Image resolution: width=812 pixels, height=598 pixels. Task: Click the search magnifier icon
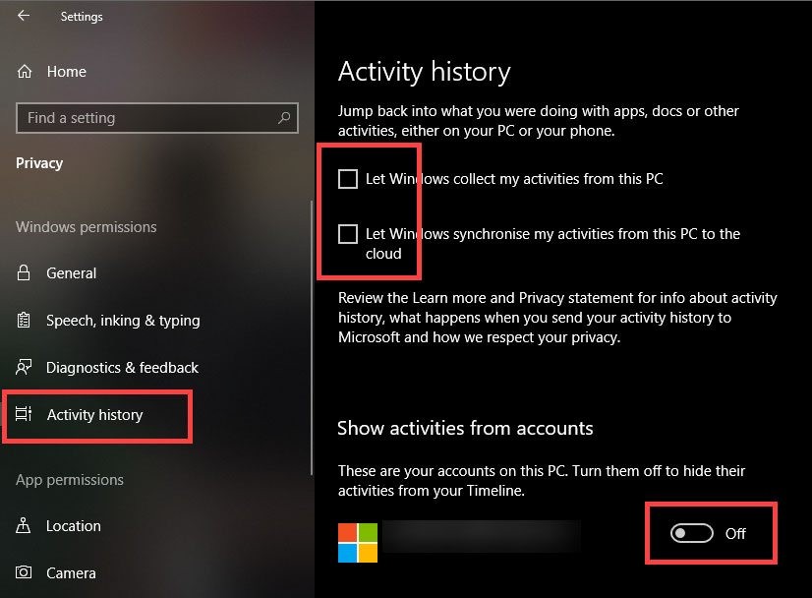tap(284, 118)
